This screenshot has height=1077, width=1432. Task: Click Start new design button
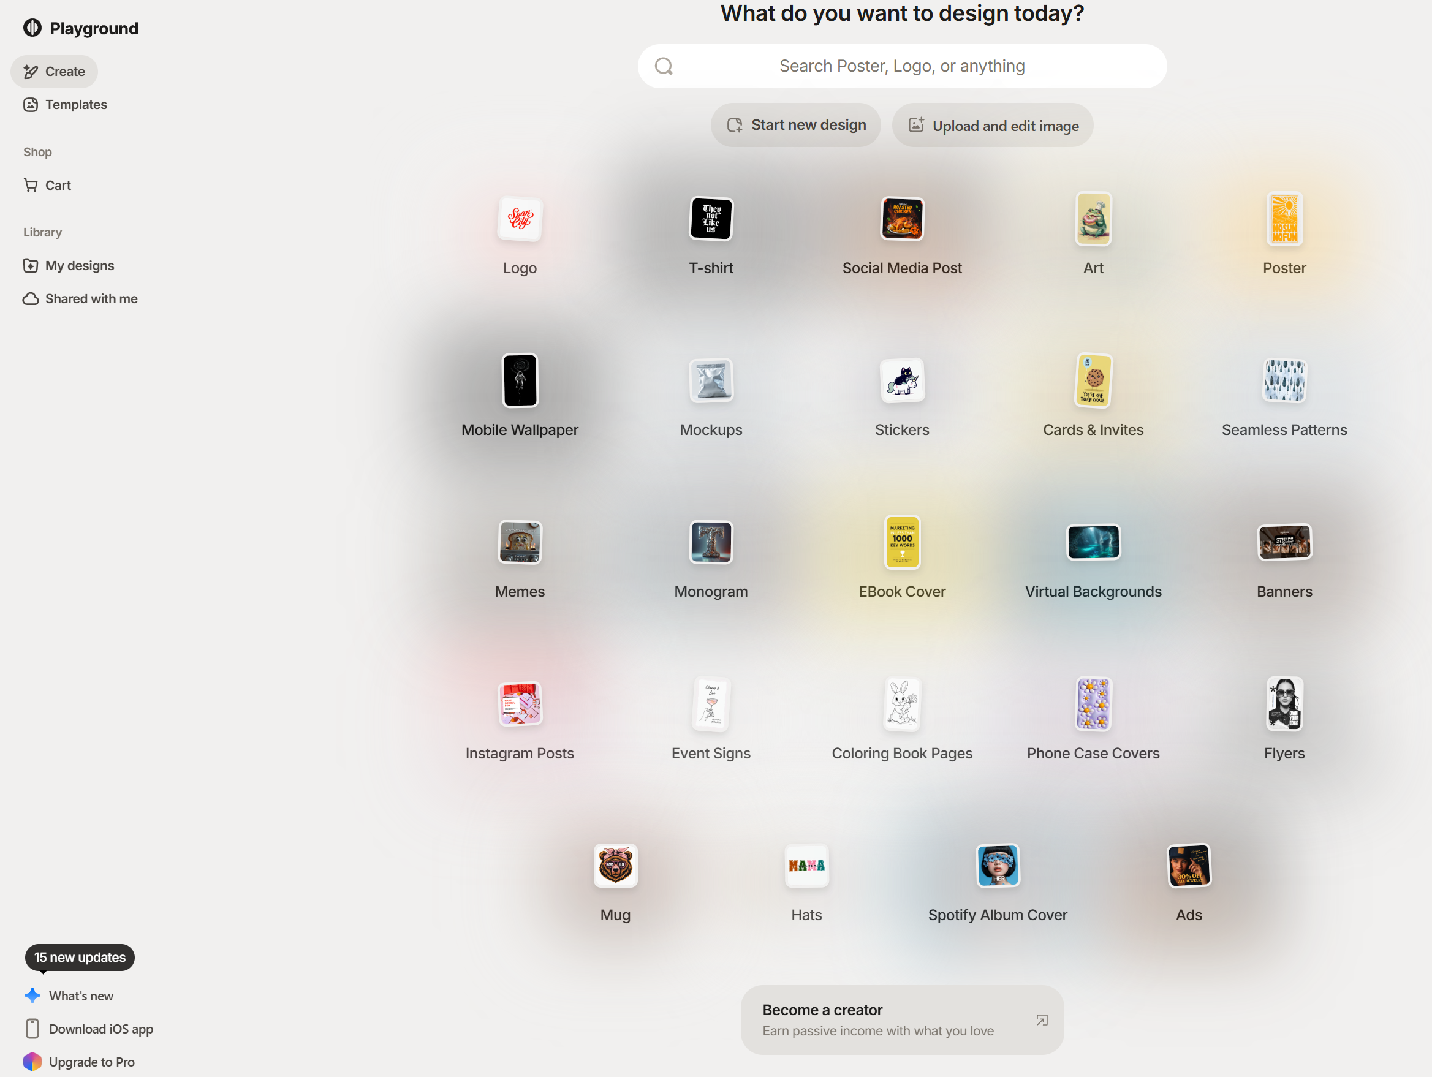[x=795, y=125]
